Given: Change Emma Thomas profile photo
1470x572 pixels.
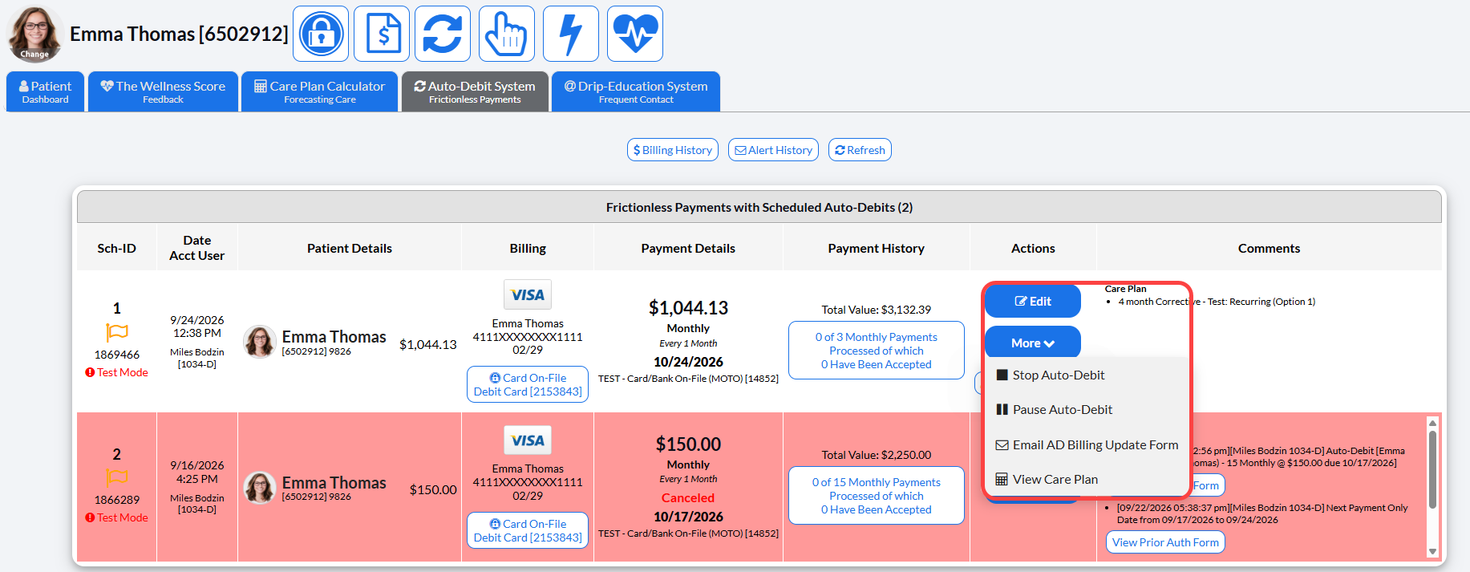Looking at the screenshot, I should click(34, 34).
